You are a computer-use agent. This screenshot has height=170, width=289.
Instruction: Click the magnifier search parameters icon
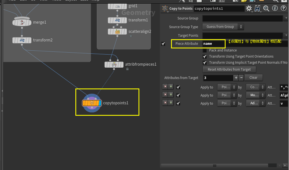266,8
